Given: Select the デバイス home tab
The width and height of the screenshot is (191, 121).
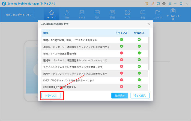Looking at the screenshot, I should pyautogui.click(x=52, y=14).
